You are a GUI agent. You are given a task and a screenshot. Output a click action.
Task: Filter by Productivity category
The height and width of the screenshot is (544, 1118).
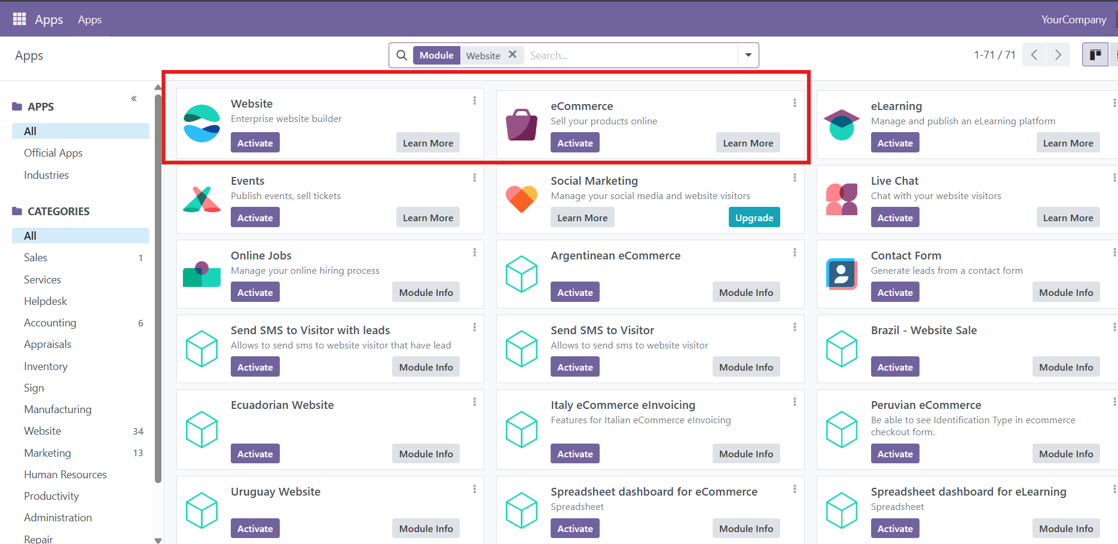pos(81,496)
